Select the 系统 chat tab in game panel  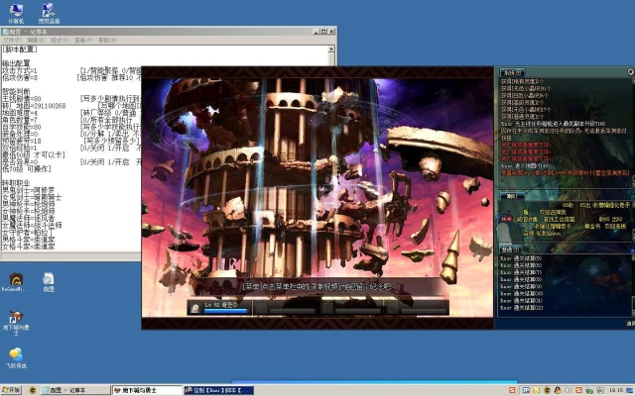pos(513,72)
